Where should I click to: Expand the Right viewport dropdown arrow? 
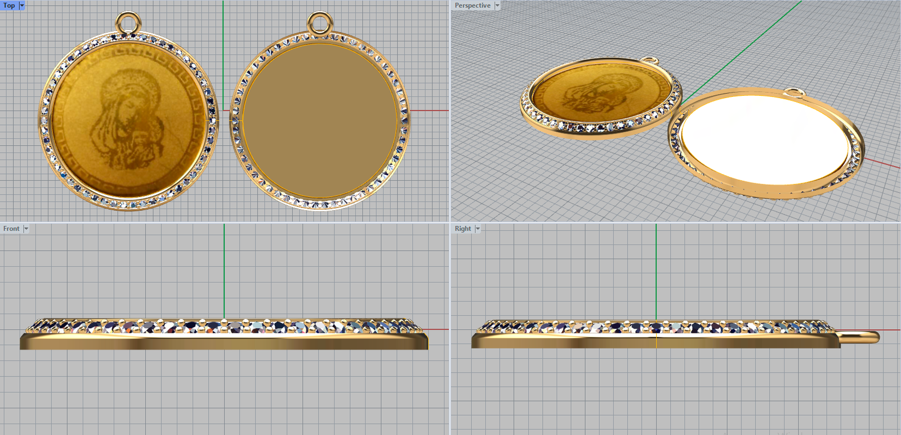(x=478, y=229)
